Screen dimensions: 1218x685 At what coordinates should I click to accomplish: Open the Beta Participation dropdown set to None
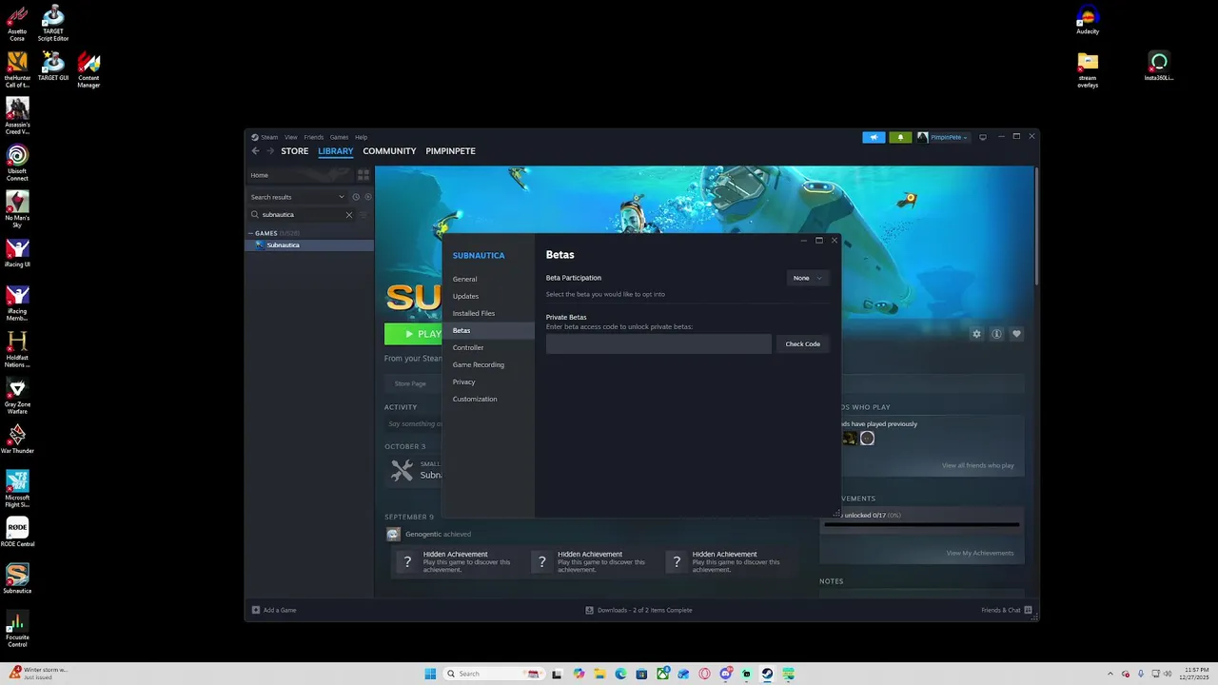808,278
